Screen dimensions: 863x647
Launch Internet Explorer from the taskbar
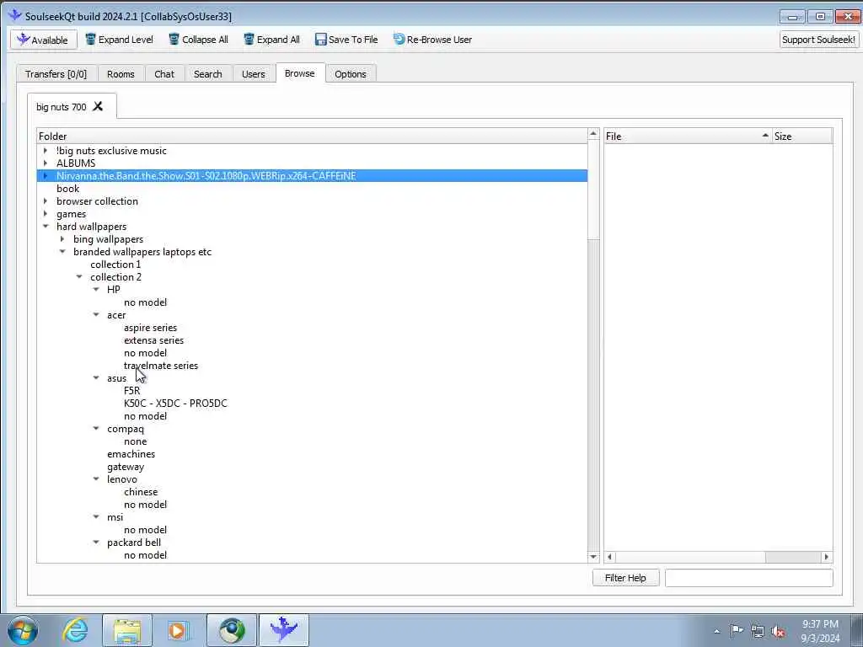(x=75, y=630)
